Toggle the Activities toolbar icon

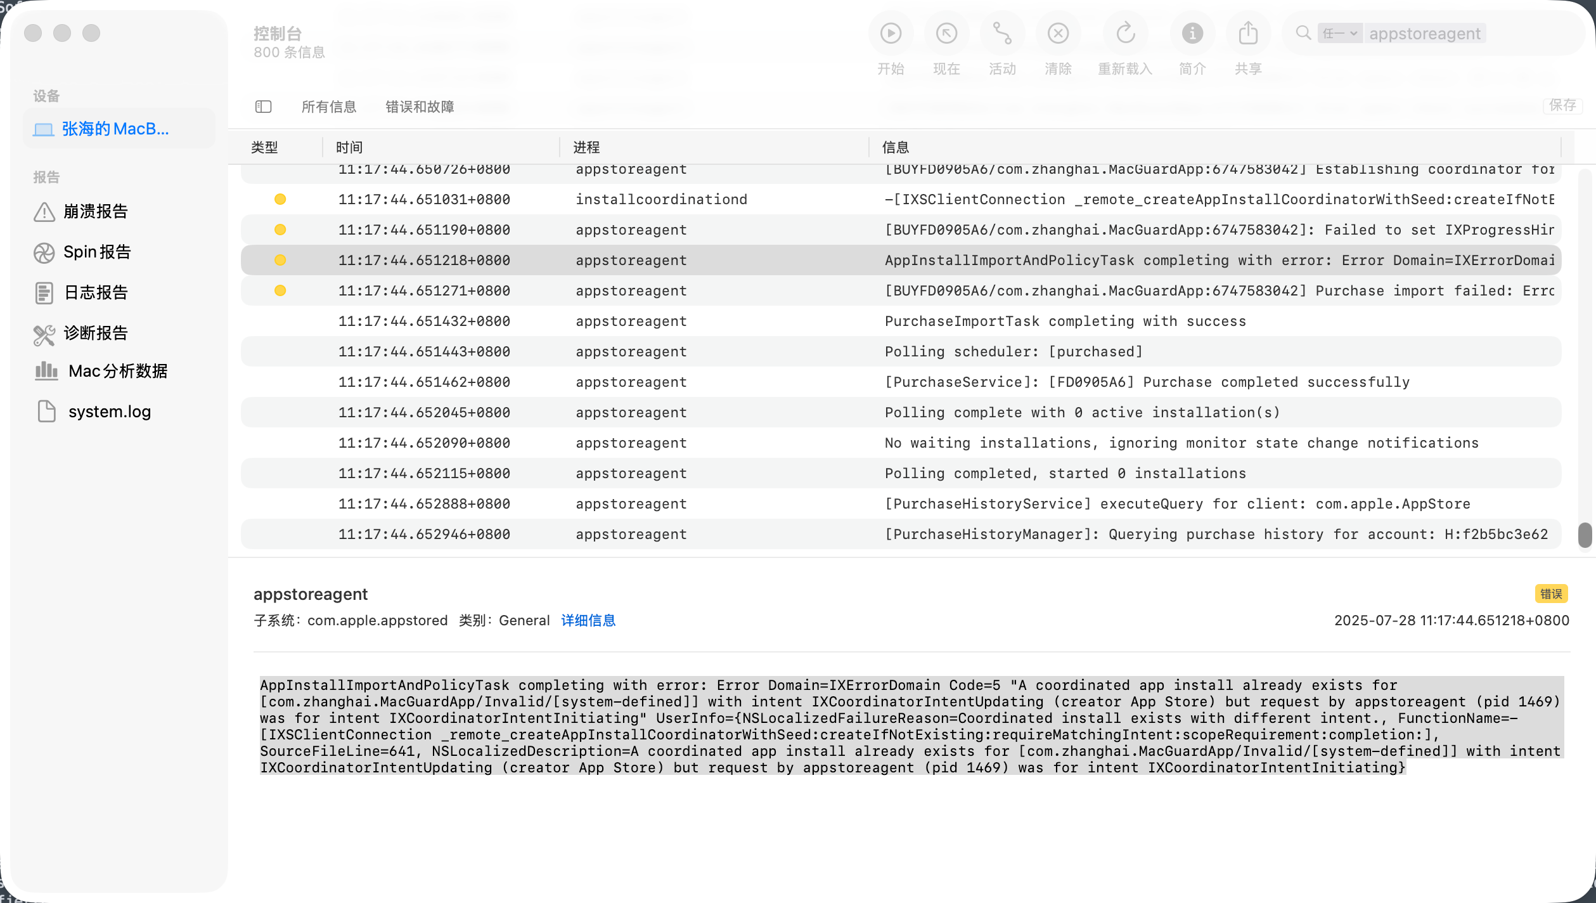(1002, 33)
